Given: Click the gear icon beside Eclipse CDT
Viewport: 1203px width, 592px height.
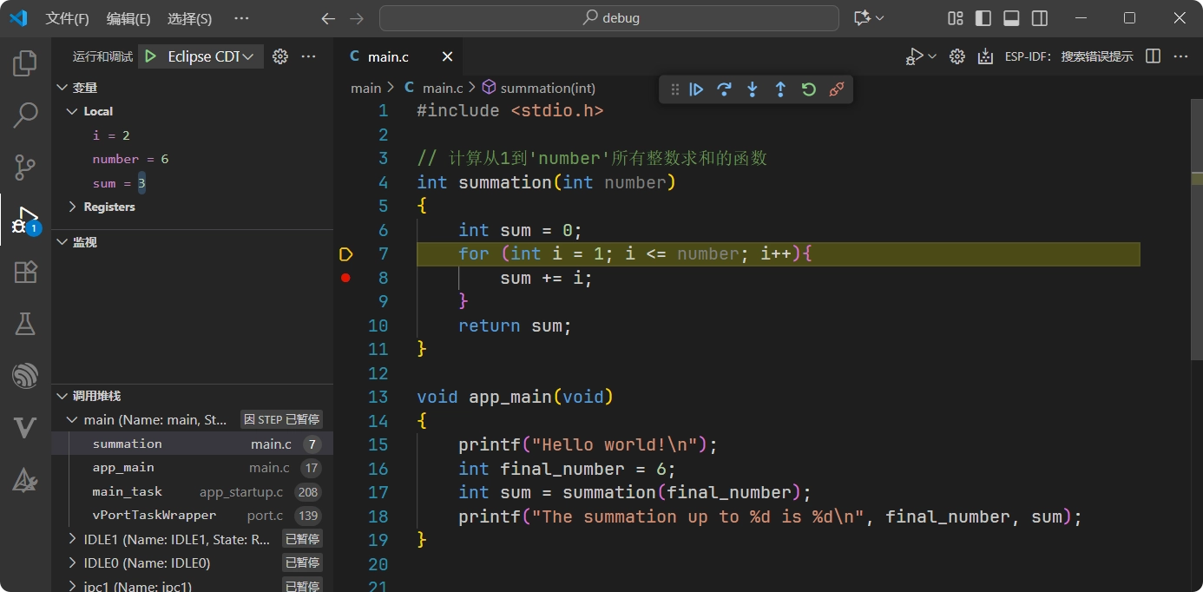Looking at the screenshot, I should [279, 56].
